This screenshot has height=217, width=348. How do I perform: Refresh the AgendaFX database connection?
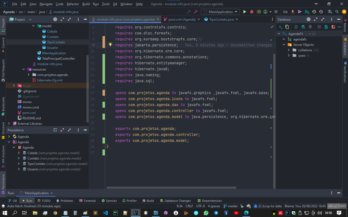[296, 27]
